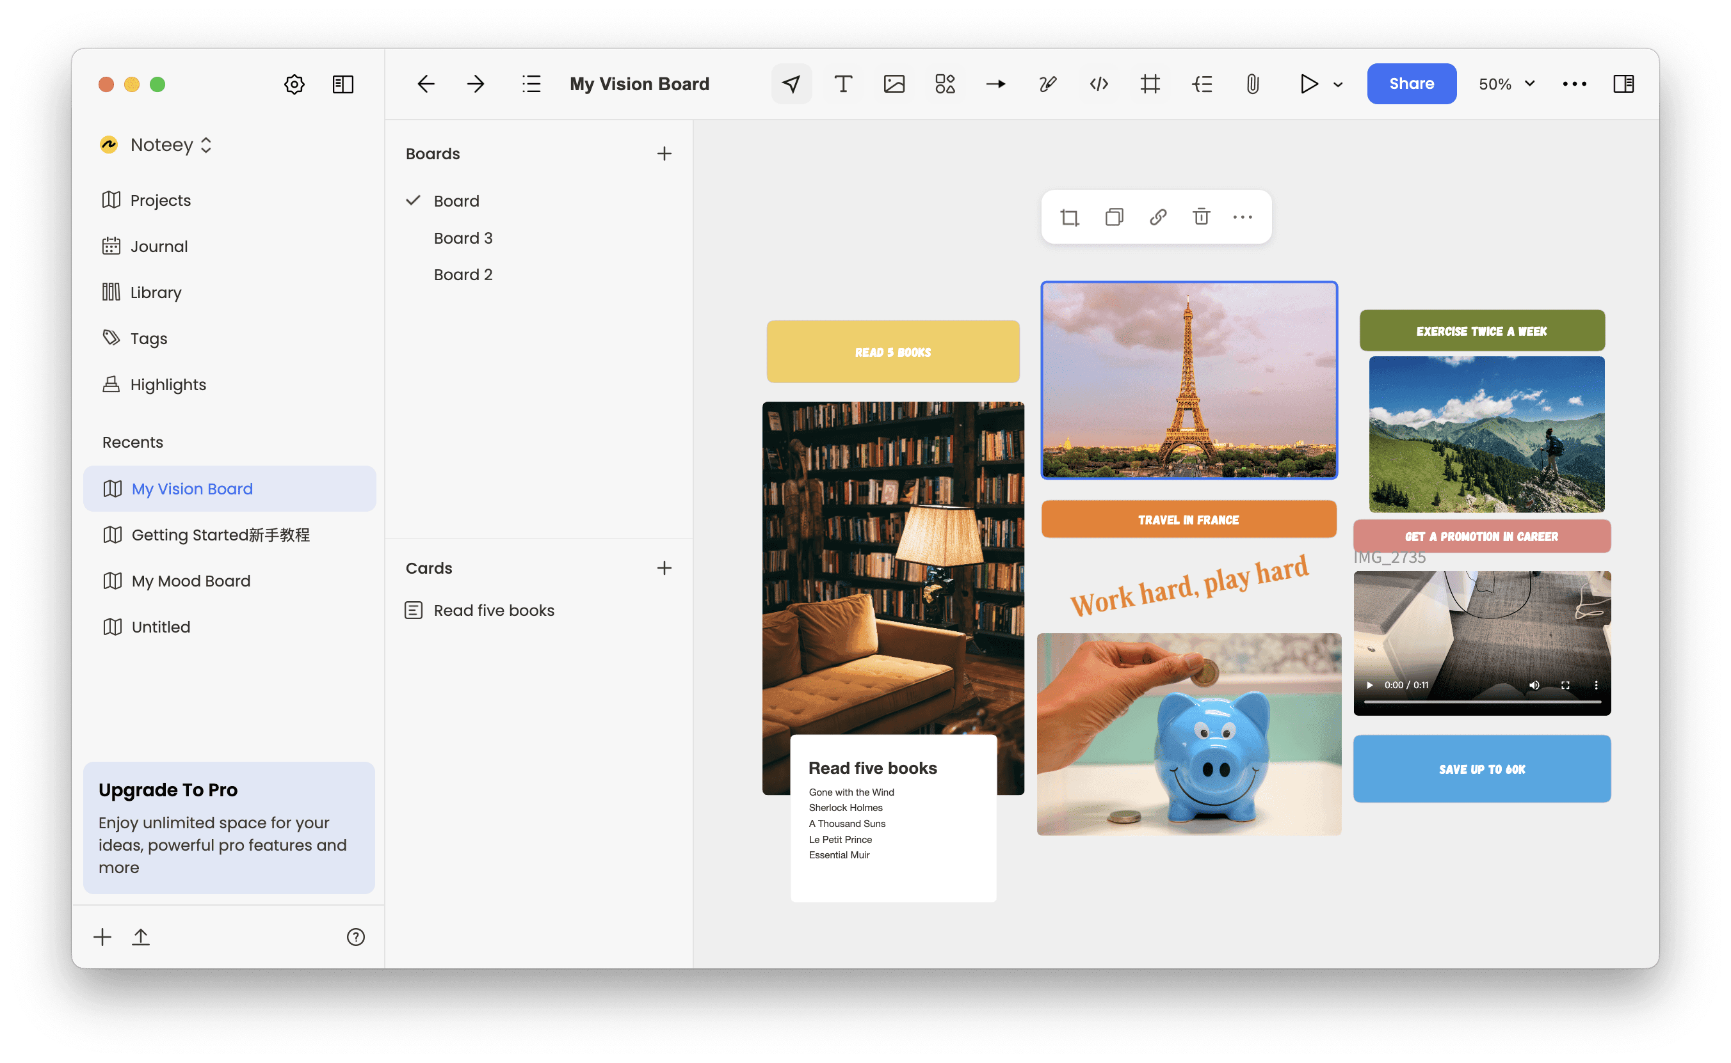Screen dimensions: 1731x1063
Task: Open the settings gear icon
Action: (294, 84)
